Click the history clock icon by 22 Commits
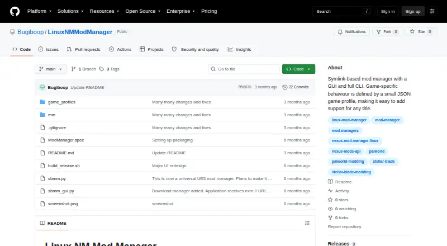Screen dimensions: 447x246 pyautogui.click(x=284, y=87)
